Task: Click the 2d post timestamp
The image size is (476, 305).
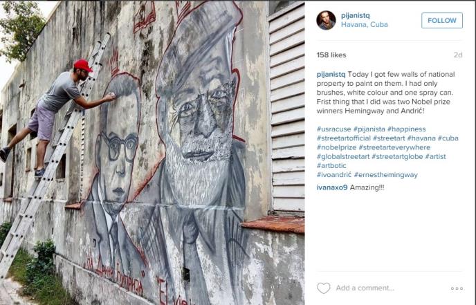Action: [458, 55]
